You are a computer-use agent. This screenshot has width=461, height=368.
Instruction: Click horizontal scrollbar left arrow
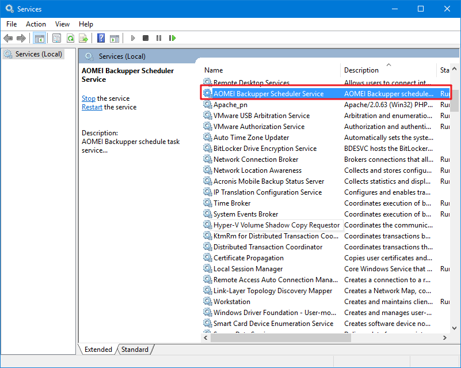206,337
